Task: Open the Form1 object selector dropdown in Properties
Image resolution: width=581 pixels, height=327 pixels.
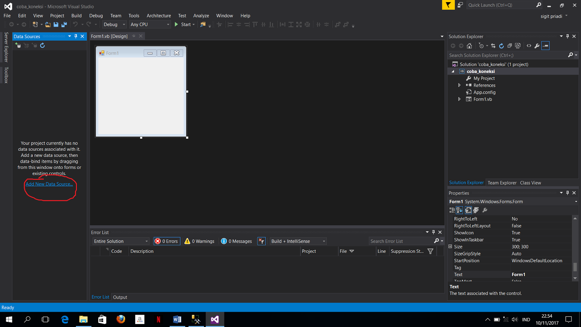Action: pyautogui.click(x=576, y=202)
